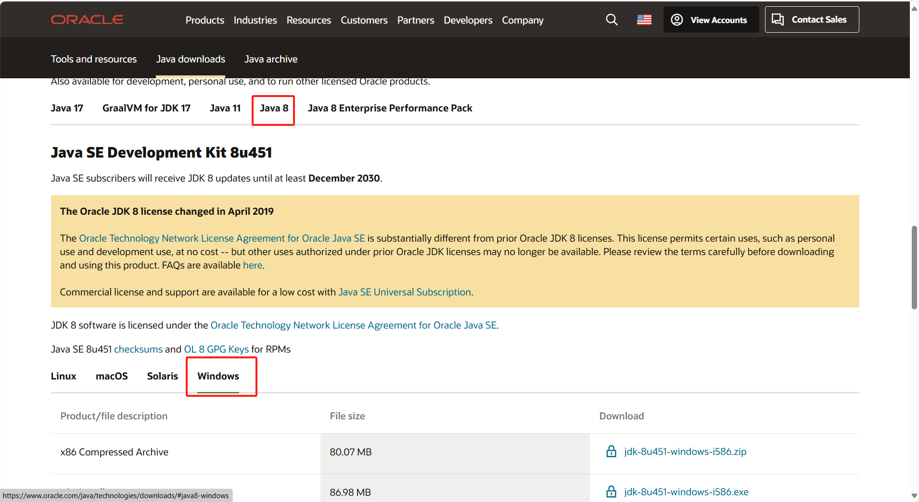Viewport: 919px width, 502px height.
Task: Open Customers menu
Action: click(x=364, y=20)
